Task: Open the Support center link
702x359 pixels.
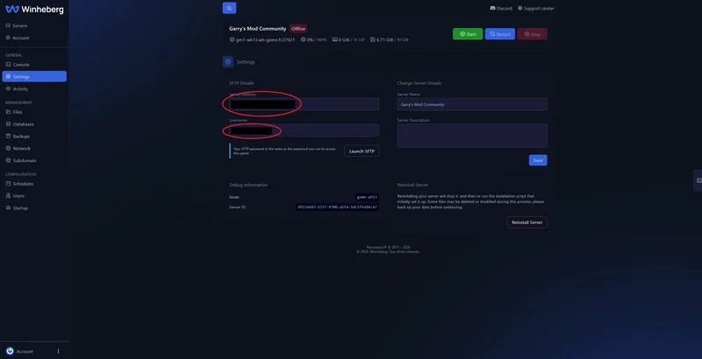Action: (536, 9)
